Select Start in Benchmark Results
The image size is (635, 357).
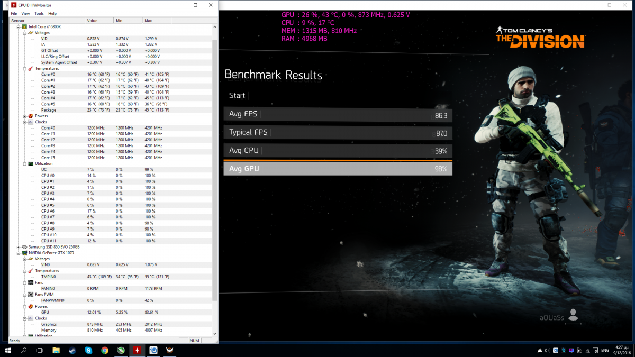[x=237, y=96]
